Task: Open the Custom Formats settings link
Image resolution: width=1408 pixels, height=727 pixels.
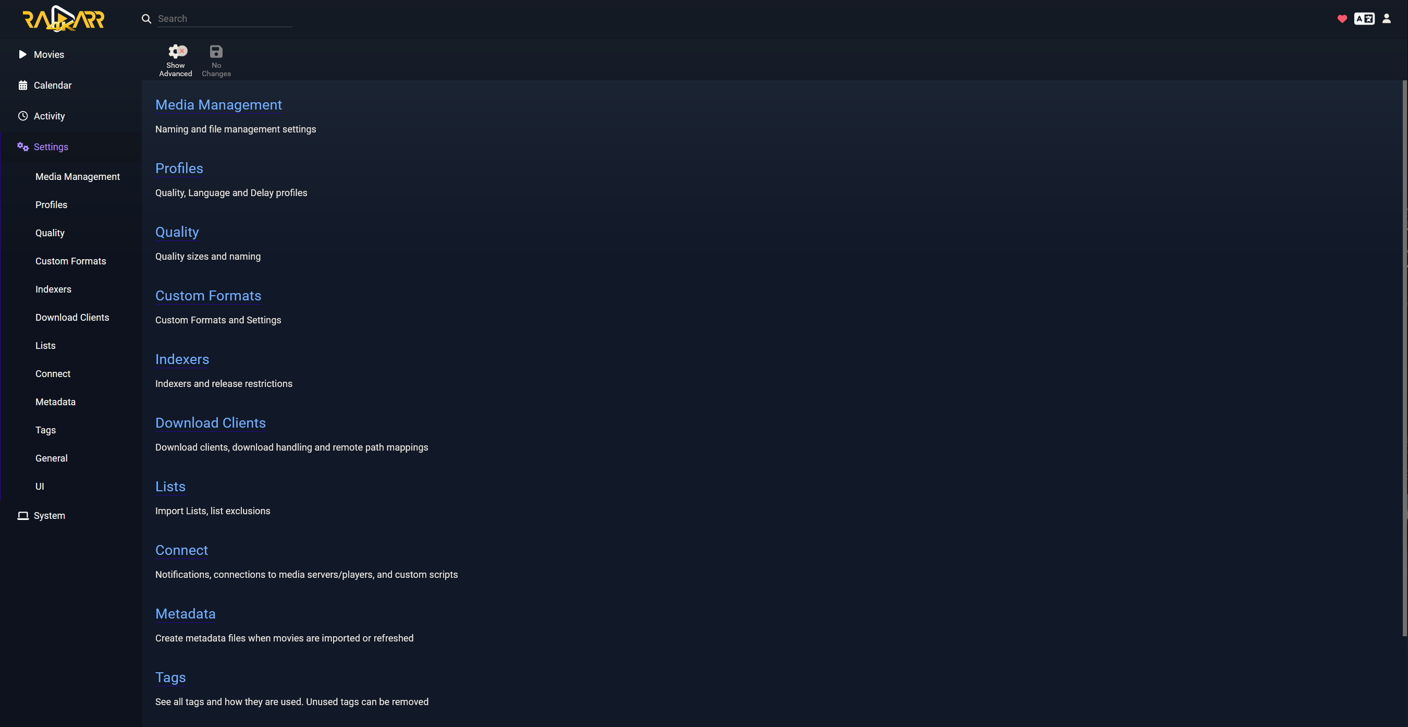Action: tap(208, 295)
